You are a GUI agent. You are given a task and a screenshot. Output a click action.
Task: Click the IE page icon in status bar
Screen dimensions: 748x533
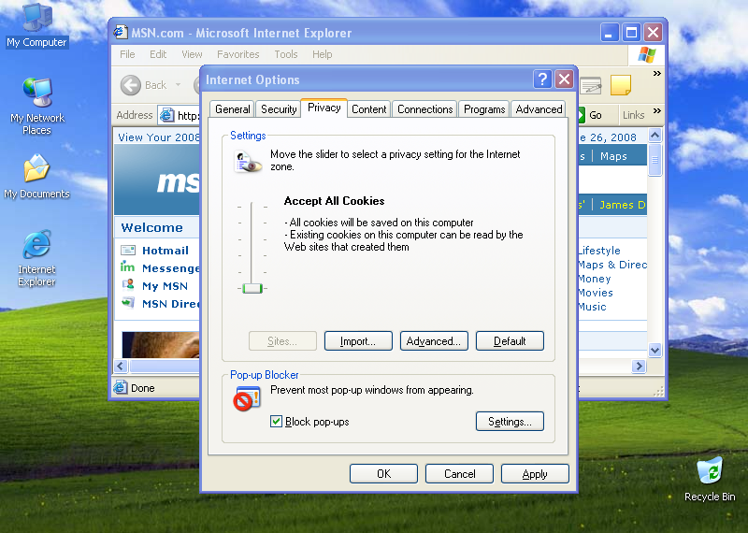(121, 387)
